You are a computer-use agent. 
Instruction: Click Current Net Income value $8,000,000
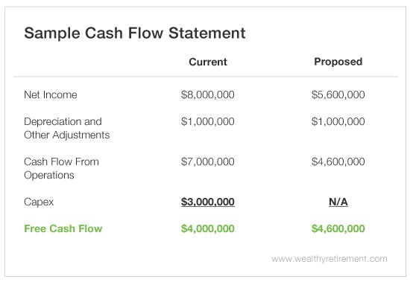pyautogui.click(x=208, y=94)
